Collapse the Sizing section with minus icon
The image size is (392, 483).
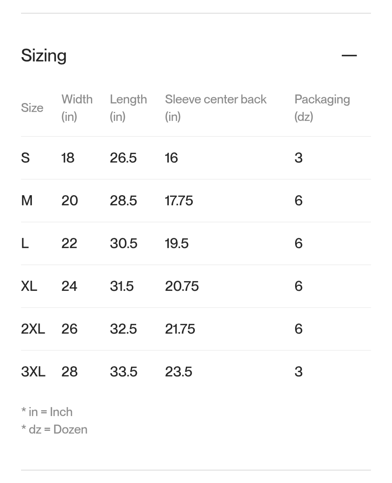tap(349, 56)
